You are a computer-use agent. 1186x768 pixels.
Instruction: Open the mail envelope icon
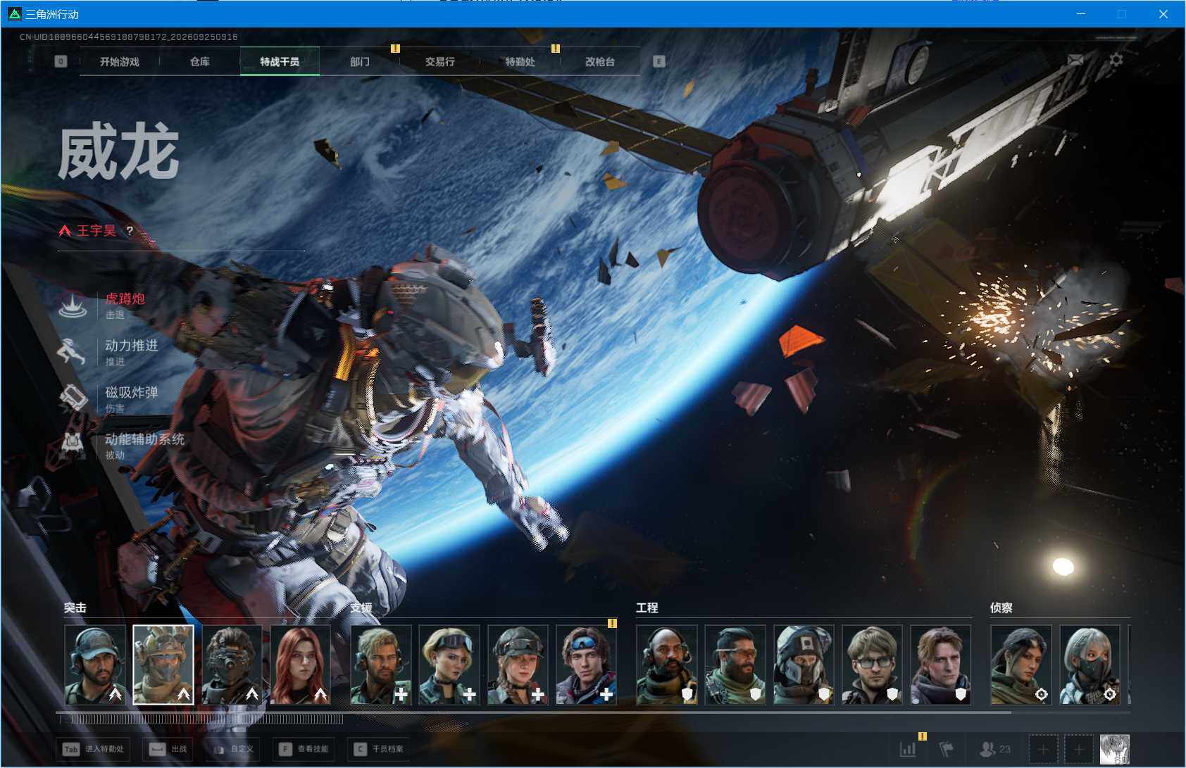pyautogui.click(x=1075, y=61)
